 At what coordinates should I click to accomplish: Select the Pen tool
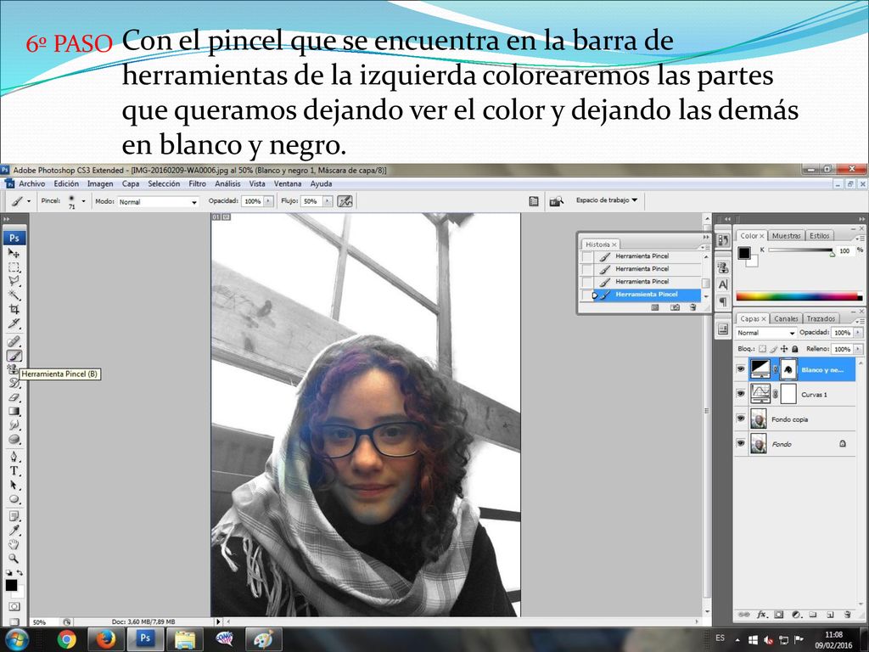coord(14,458)
